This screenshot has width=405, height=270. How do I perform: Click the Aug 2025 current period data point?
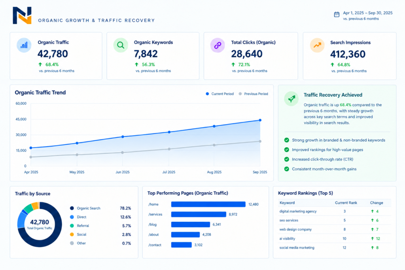[214, 126]
